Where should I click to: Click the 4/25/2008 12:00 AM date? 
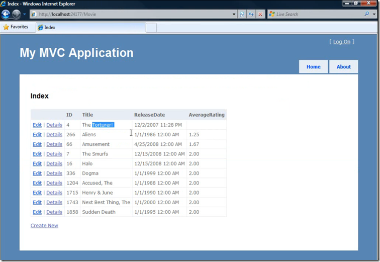[158, 144]
